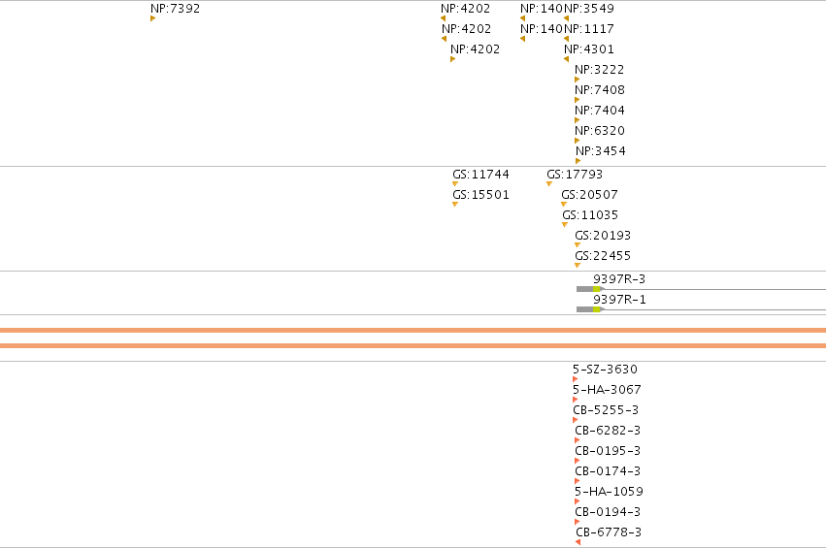Image resolution: width=826 pixels, height=548 pixels.
Task: Click the triangle marker for GS:20507
Action: point(564,205)
